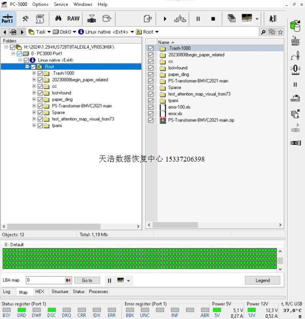Click the Legend button
Image resolution: width=305 pixels, height=319 pixels.
[x=262, y=280]
